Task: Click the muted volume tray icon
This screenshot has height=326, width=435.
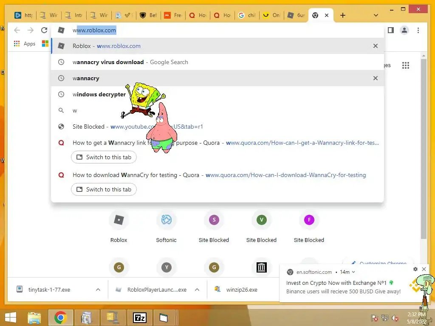Action: point(395,318)
